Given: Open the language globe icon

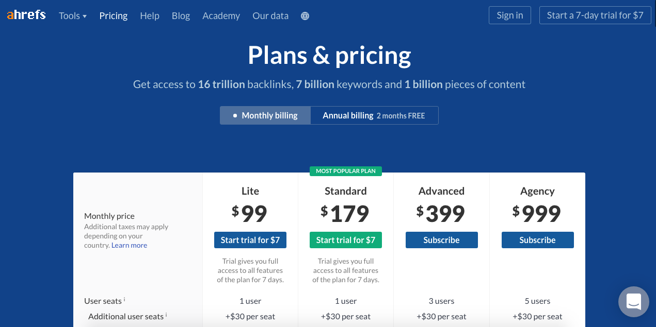Looking at the screenshot, I should [305, 16].
